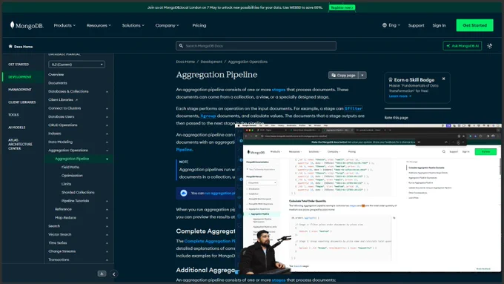Toggle the dark/light theme sun icon
Image resolution: width=504 pixels, height=284 pixels.
489,46
